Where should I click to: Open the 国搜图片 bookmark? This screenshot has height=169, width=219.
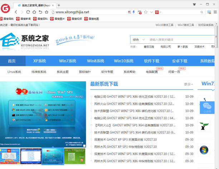[57, 19]
